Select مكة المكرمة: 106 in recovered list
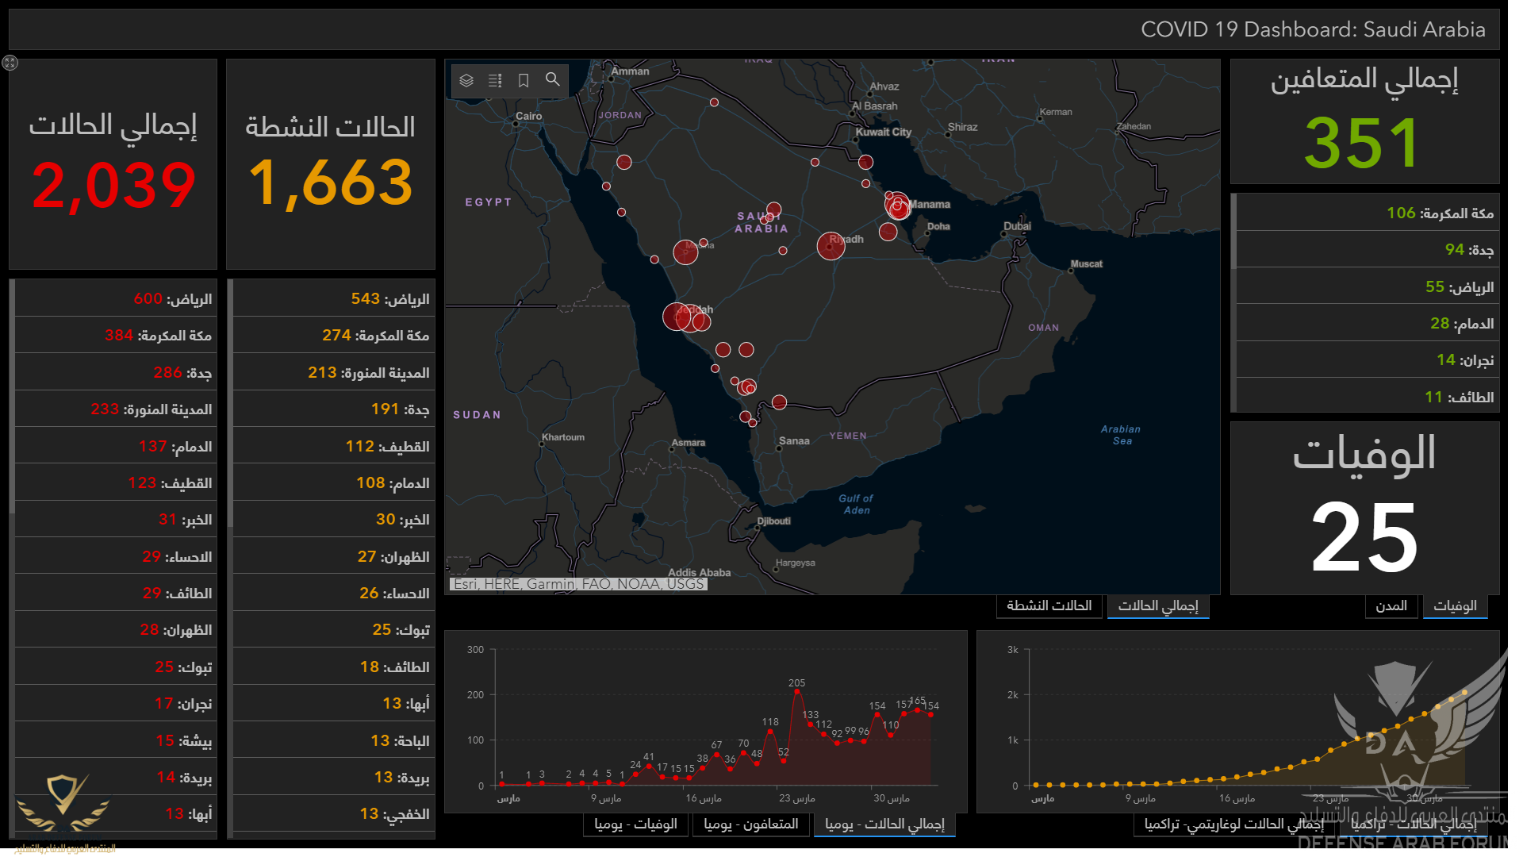The height and width of the screenshot is (857, 1523). (x=1368, y=213)
